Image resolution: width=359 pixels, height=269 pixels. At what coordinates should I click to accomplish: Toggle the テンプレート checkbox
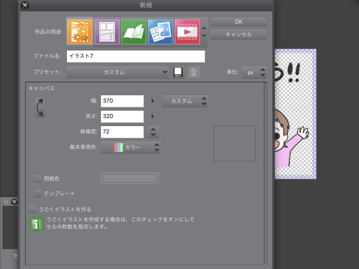tap(37, 193)
